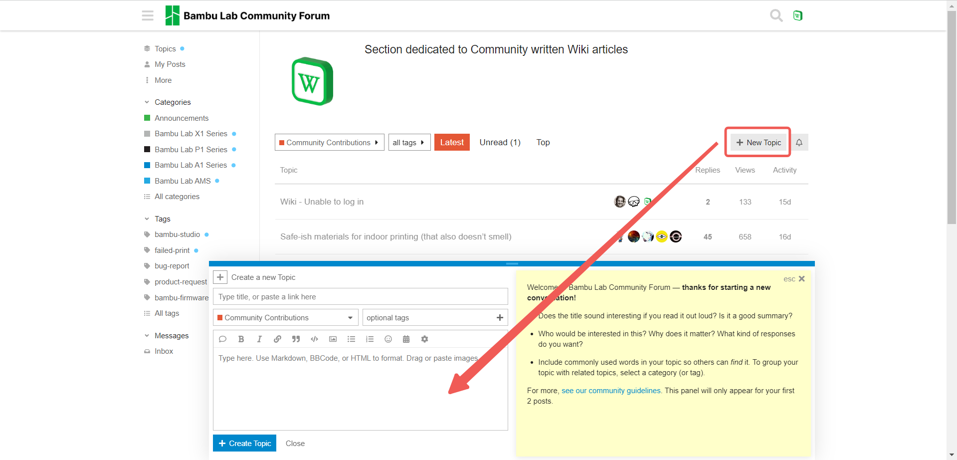Open the community guidelines link
957x460 pixels.
[611, 391]
